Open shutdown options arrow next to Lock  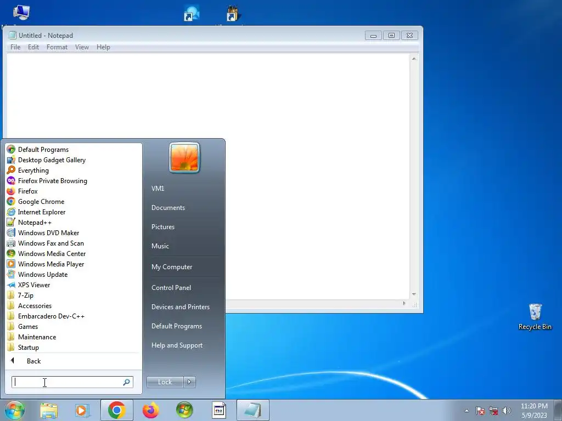click(x=189, y=382)
